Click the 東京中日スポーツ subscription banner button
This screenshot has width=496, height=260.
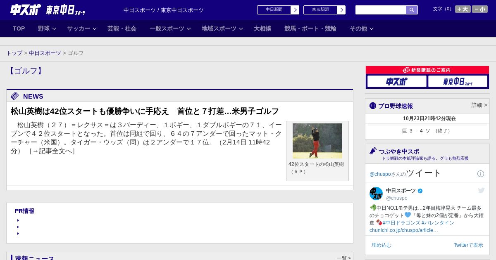pos(458,81)
